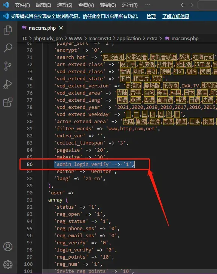217x274 pixels.
Task: Click the 'collect_timespan' key on line 83
Action: tap(80, 143)
